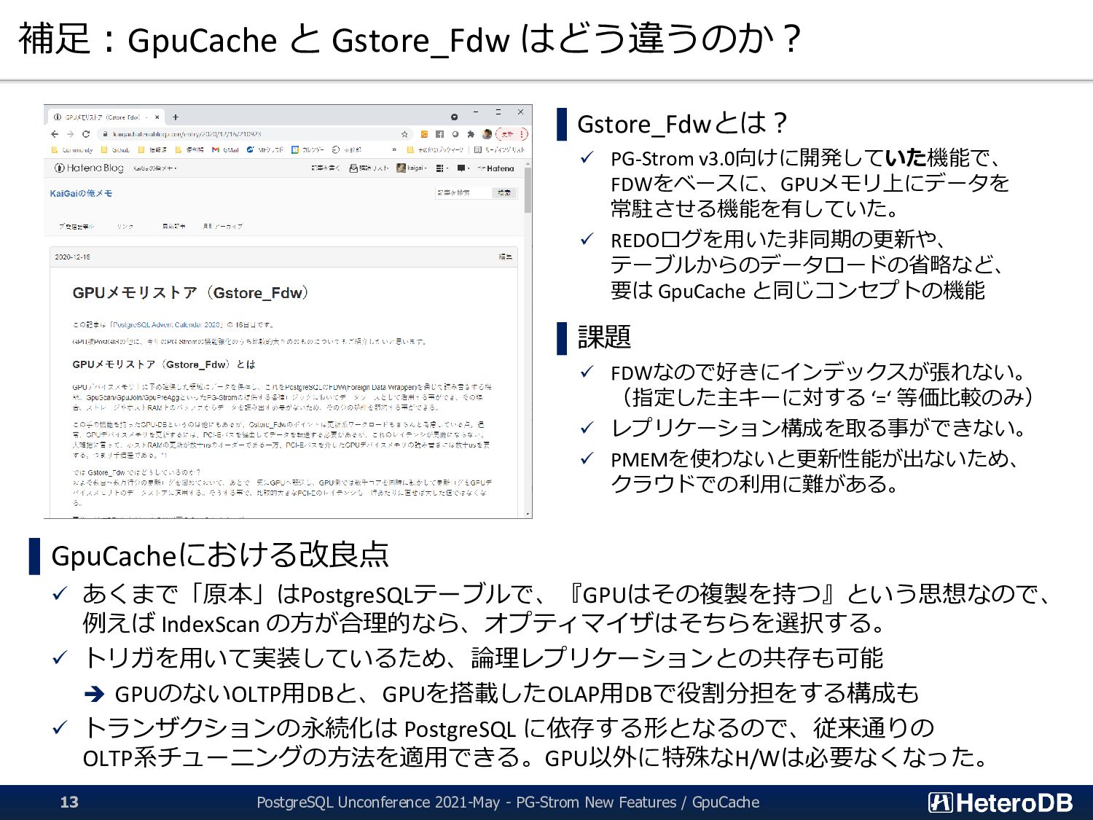The image size is (1093, 820).
Task: Click the 課題 slide heading
Action: 604,337
